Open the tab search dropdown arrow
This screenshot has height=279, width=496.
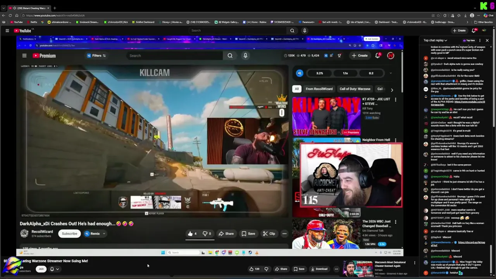point(3,8)
